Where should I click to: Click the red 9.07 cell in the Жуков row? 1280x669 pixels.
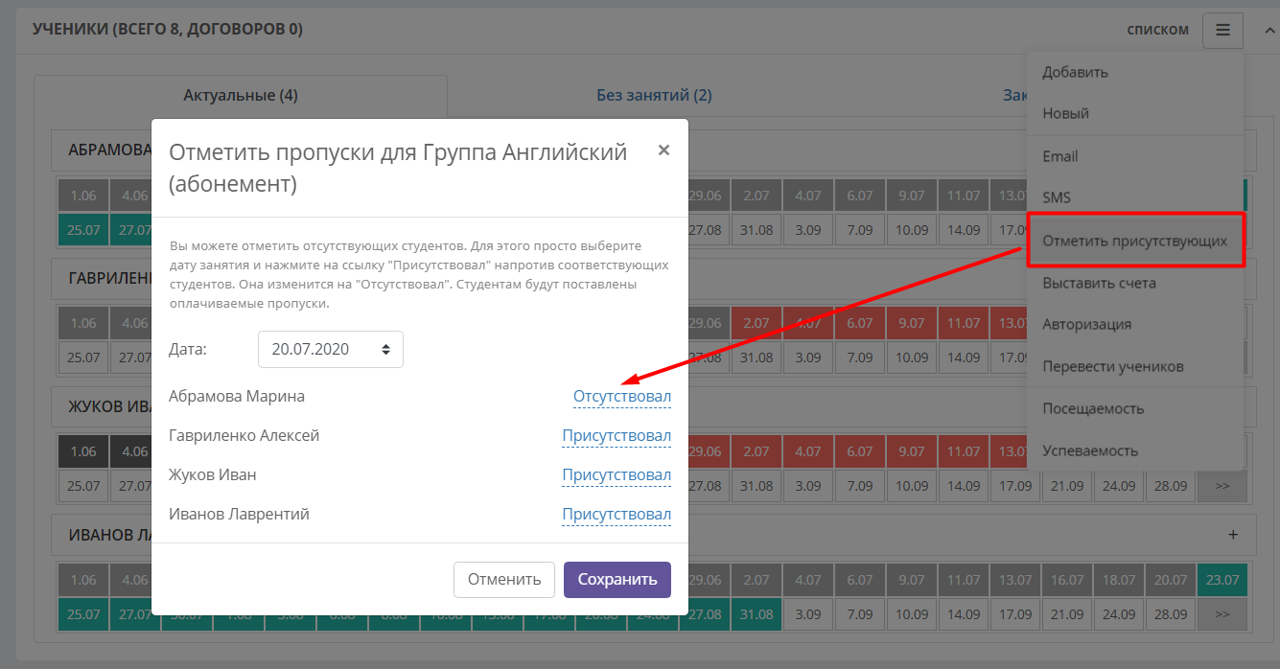tap(912, 451)
